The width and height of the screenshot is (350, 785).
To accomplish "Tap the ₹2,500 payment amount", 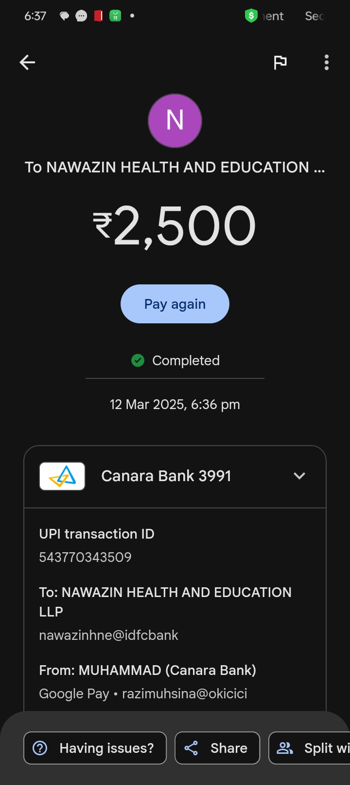I will coord(175,226).
